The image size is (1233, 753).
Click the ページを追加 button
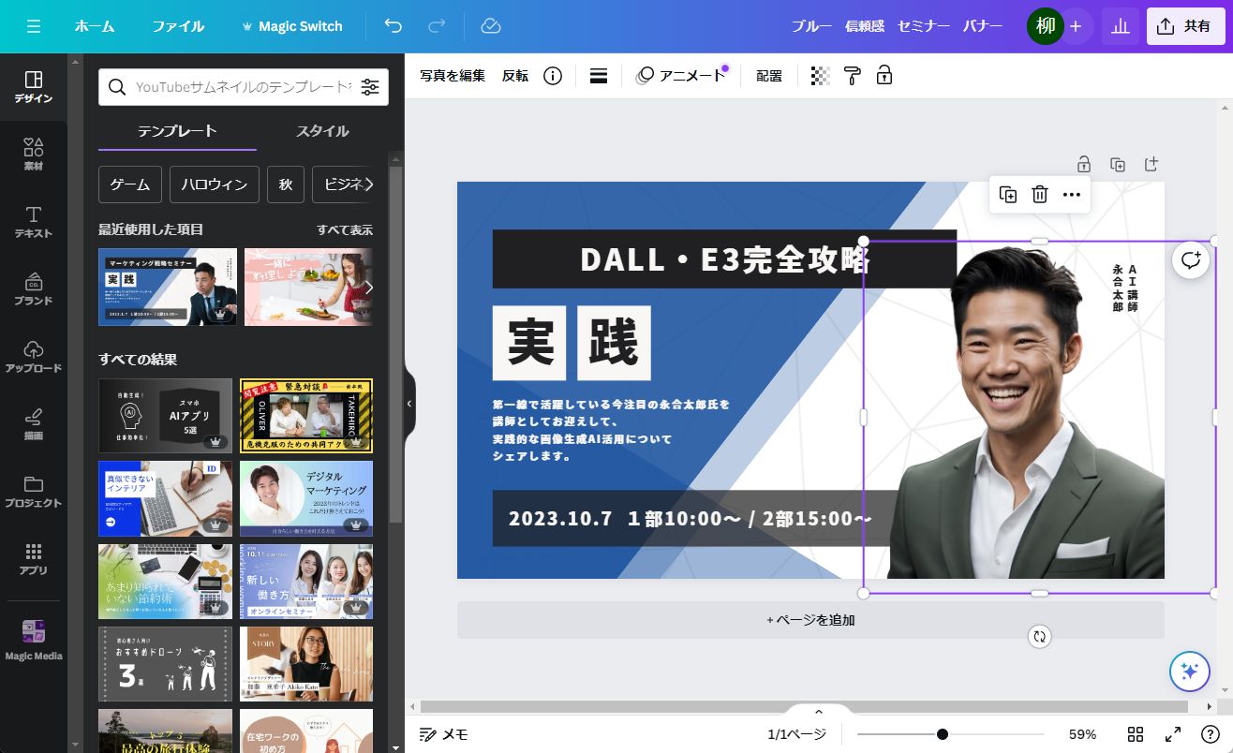coord(810,620)
